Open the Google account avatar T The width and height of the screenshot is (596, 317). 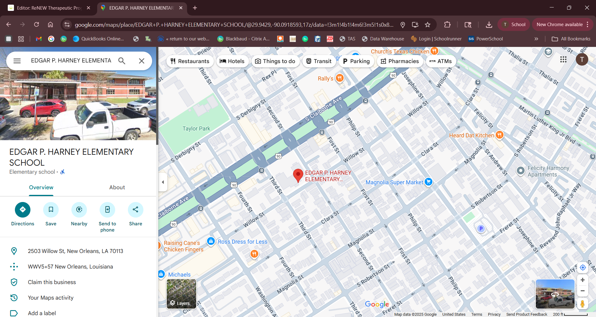(582, 59)
